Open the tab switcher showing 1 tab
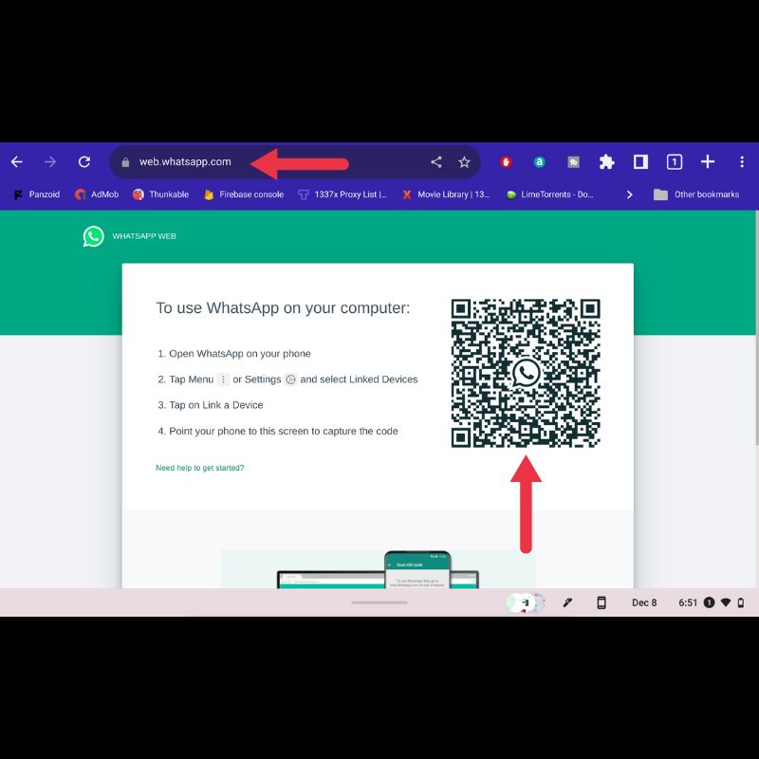The width and height of the screenshot is (759, 759). (x=675, y=161)
